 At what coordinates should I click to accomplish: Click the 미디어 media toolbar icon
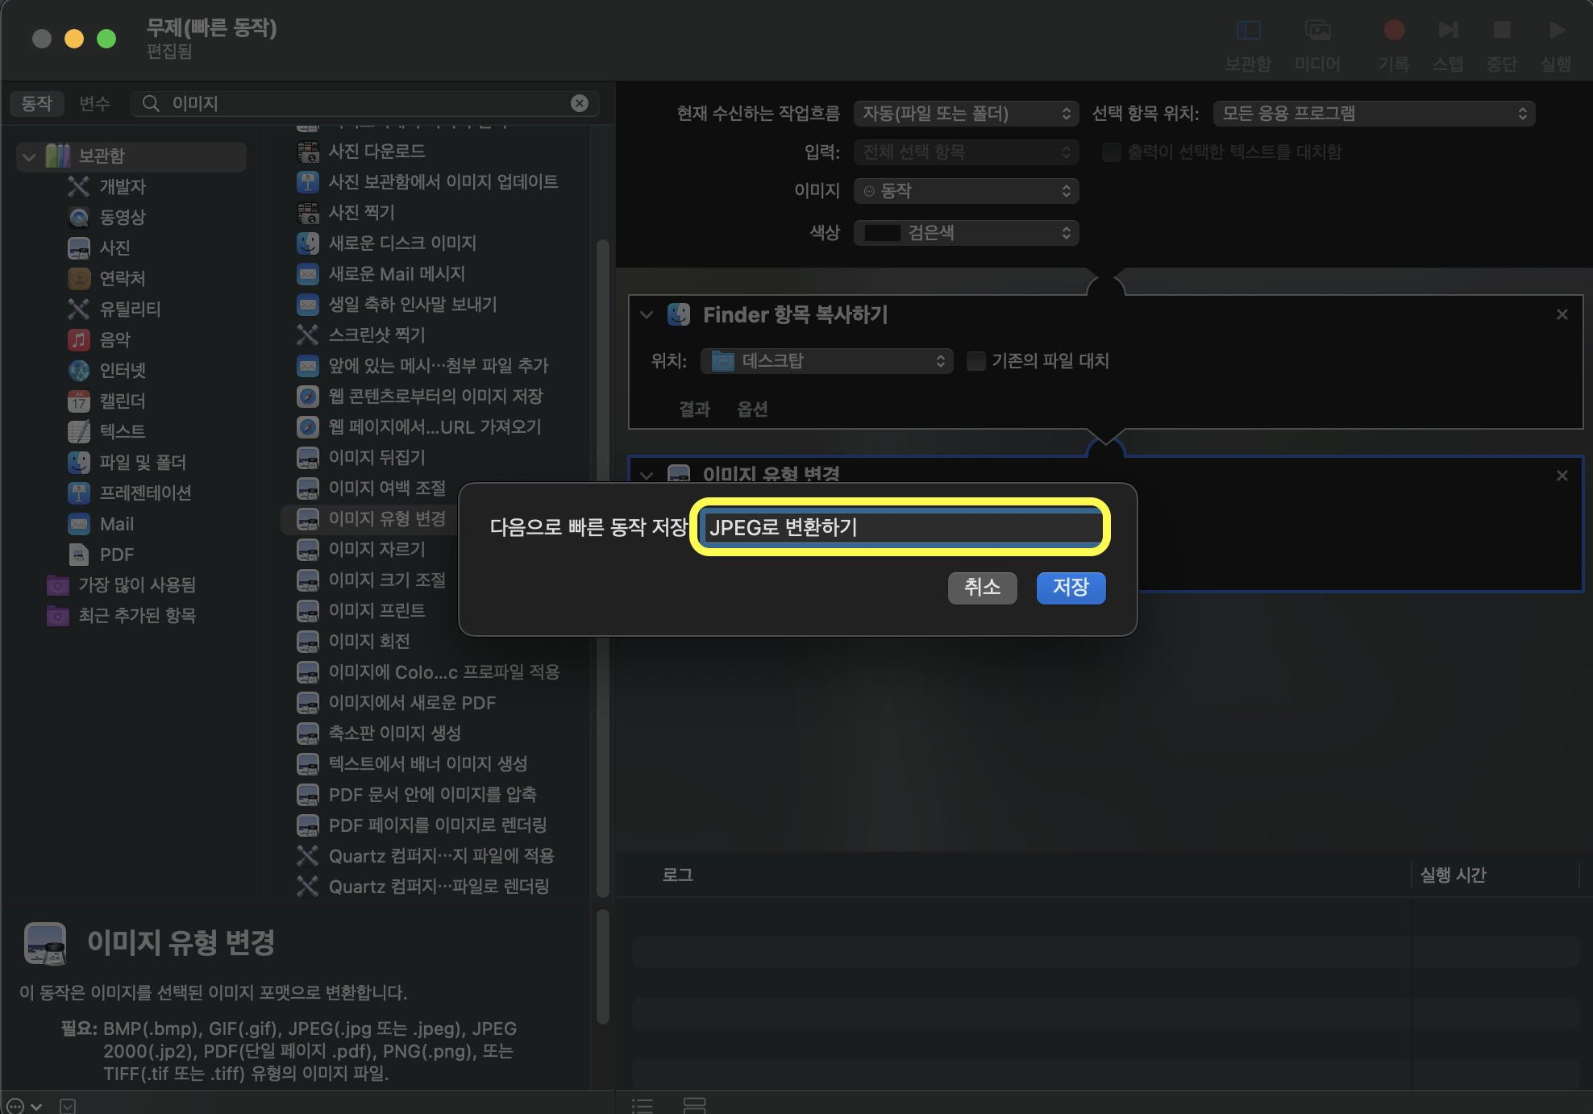click(x=1317, y=31)
